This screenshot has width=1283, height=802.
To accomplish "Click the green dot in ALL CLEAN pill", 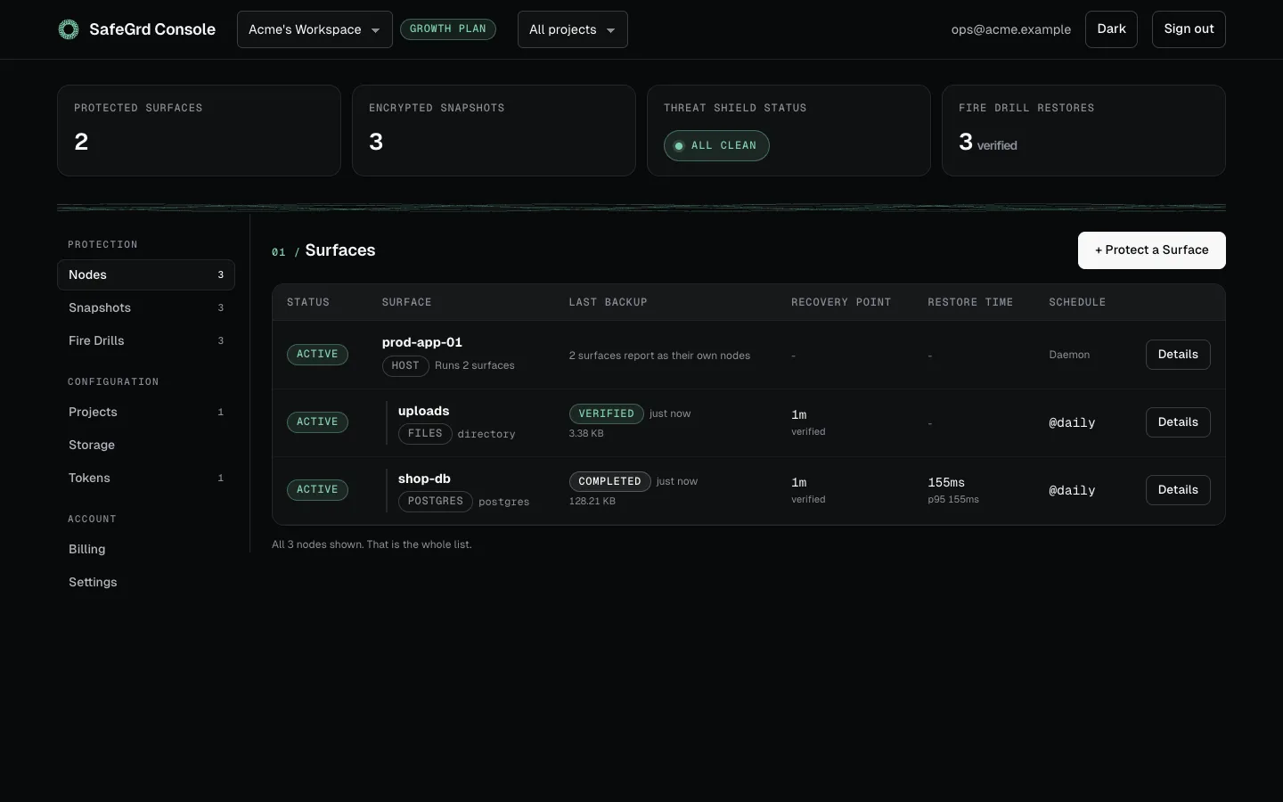I will pyautogui.click(x=679, y=146).
